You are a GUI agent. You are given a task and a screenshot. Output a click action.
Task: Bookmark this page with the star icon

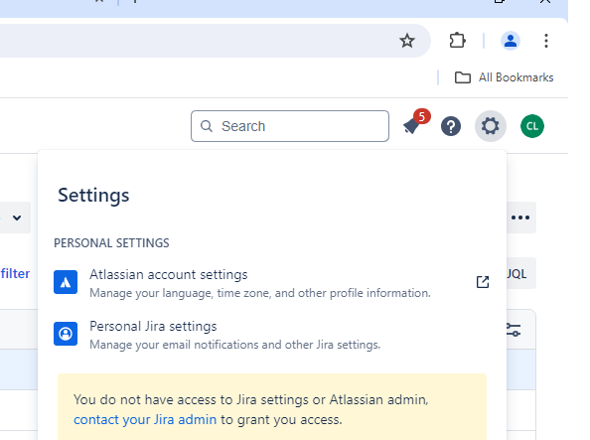pos(407,41)
